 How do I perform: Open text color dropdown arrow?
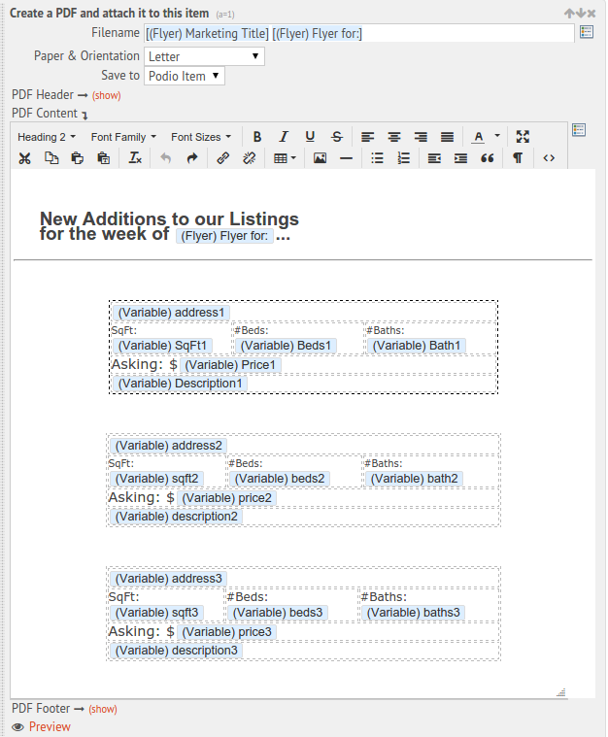click(497, 136)
